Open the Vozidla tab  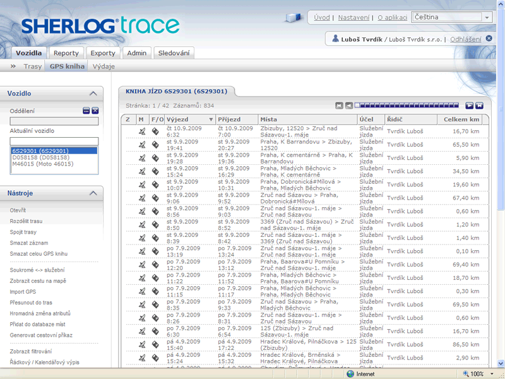[28, 53]
